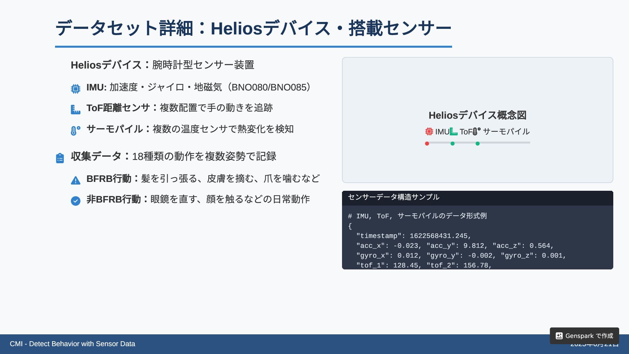Screen dimensions: 629x354
Task: Click the ToF ruler icon in bullet list
Action: pyautogui.click(x=76, y=109)
